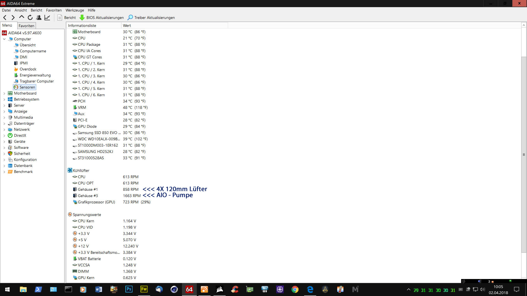Select Benchmark in the tree
527x296 pixels.
23,172
